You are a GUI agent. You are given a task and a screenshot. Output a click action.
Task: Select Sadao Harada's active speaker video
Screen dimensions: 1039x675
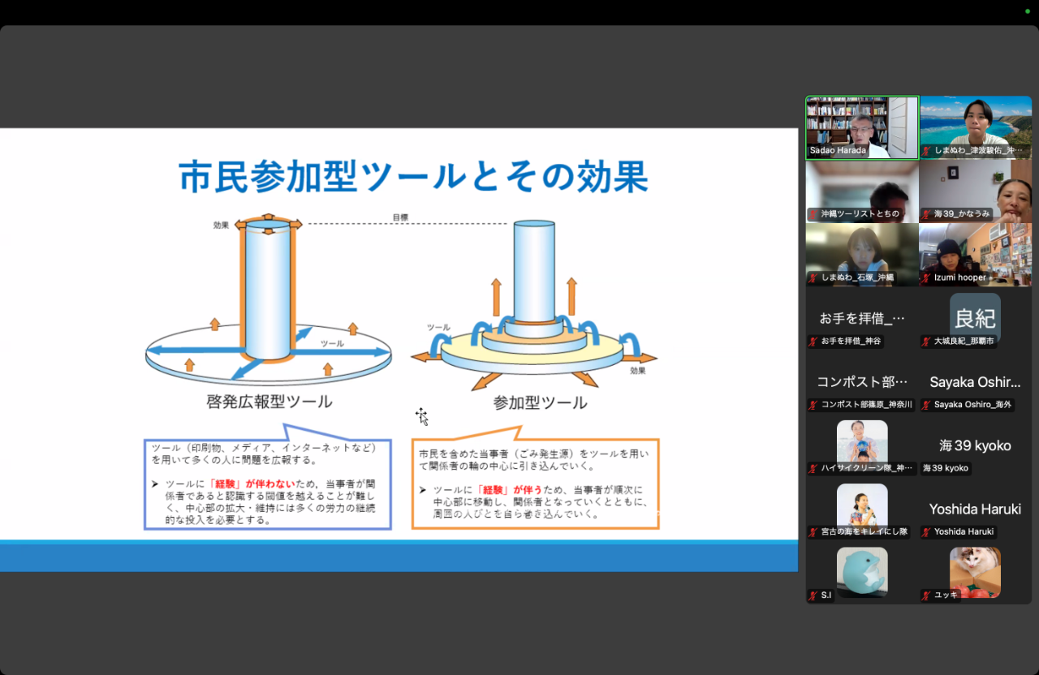(861, 124)
